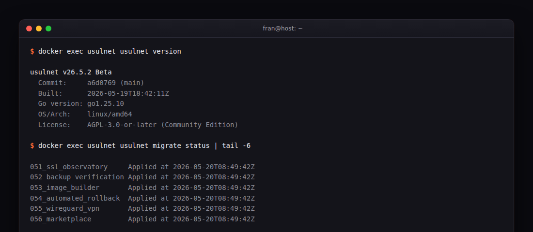
Task: Click the command 'docker exec usulnet usulnet version'
Action: tap(110, 51)
